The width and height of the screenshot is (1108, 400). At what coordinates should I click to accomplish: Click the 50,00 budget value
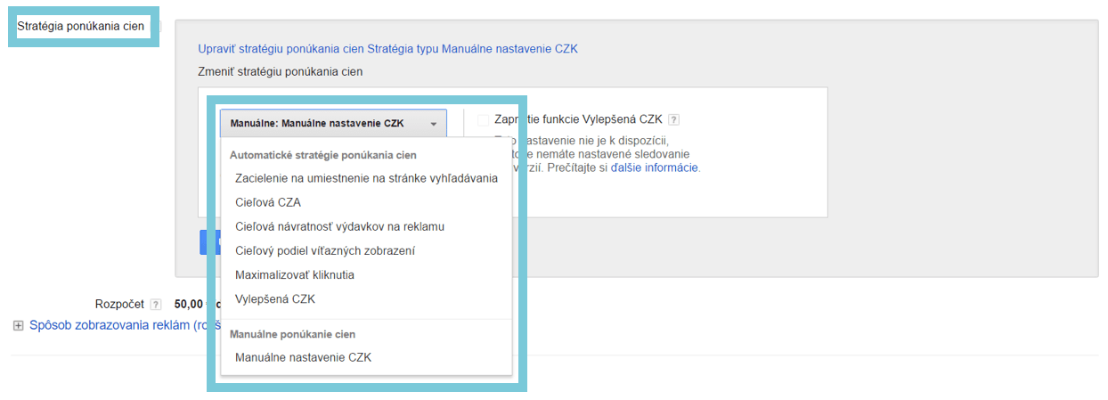click(x=190, y=304)
